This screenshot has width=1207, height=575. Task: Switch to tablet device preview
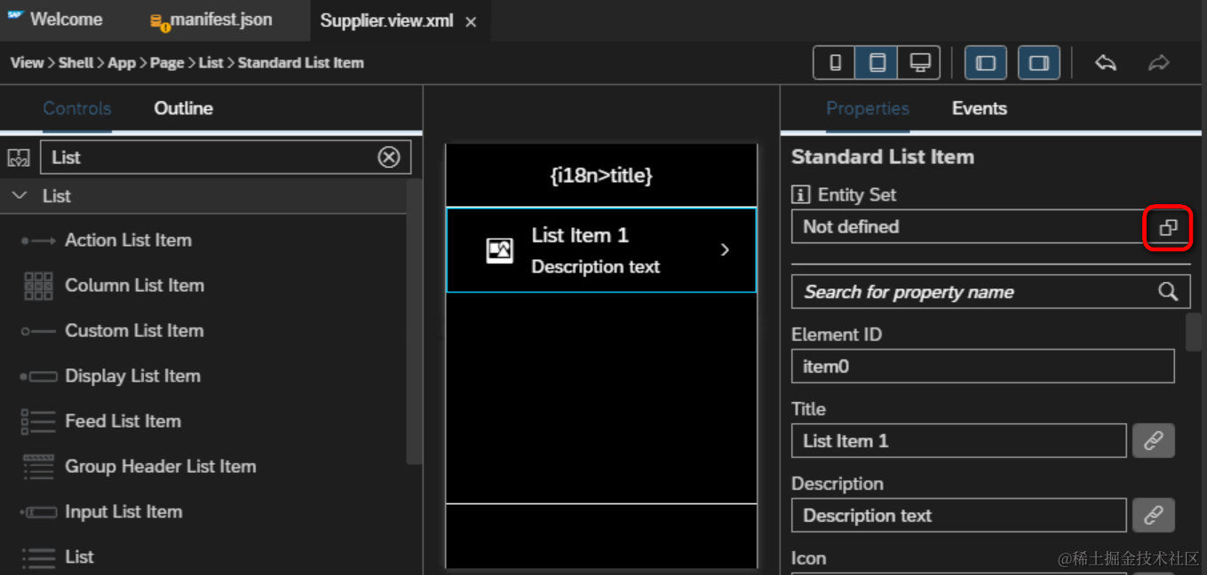click(877, 63)
